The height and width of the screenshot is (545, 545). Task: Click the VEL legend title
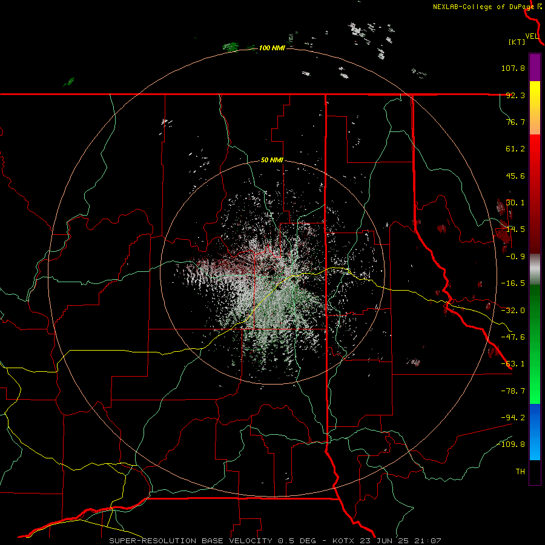pos(532,36)
